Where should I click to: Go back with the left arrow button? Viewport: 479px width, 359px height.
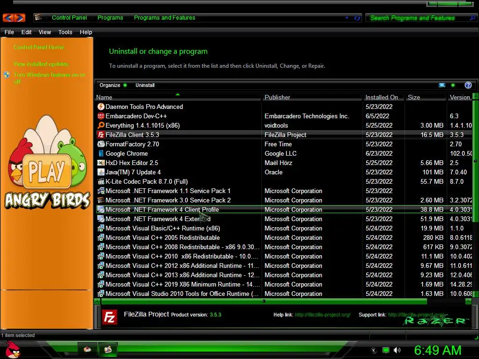pyautogui.click(x=8, y=18)
